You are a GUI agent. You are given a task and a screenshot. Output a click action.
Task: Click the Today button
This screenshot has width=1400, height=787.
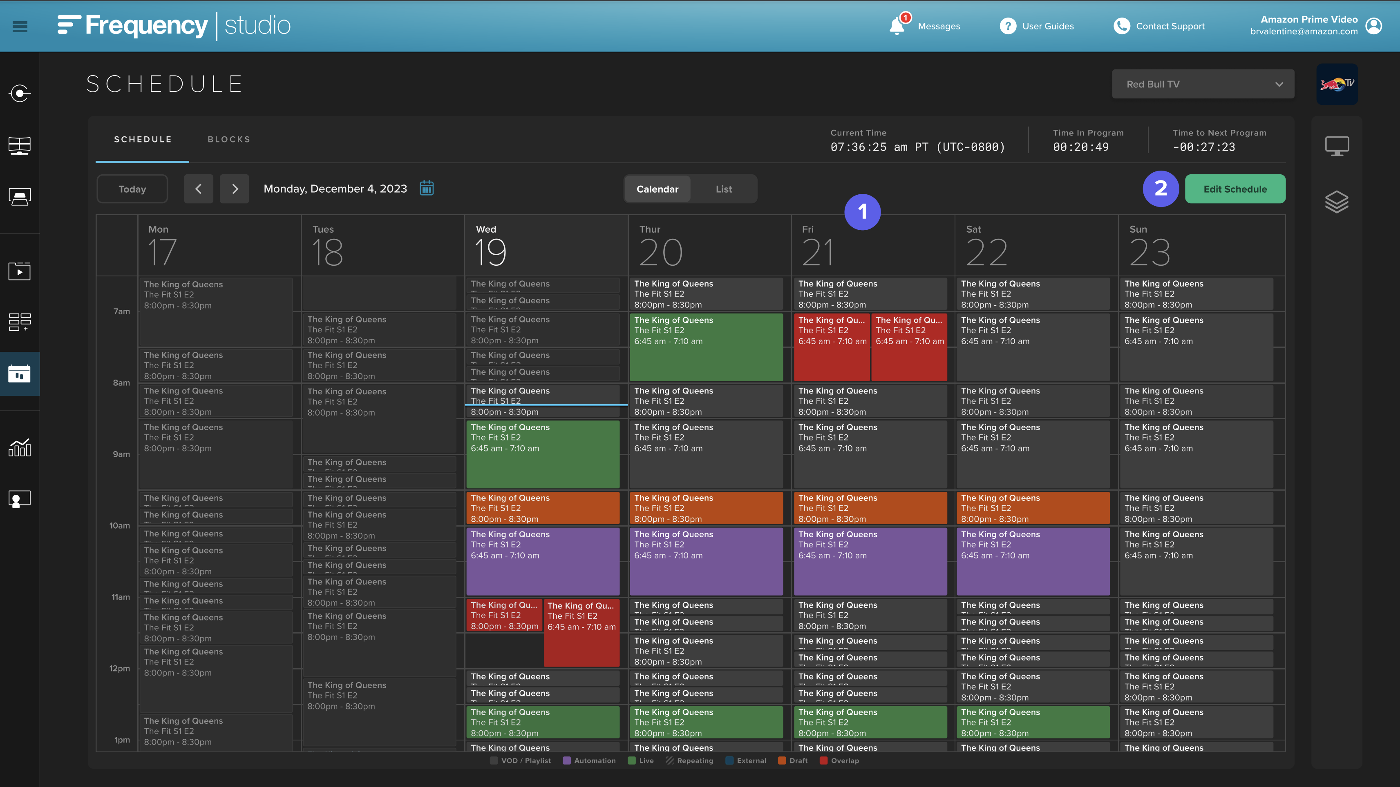(132, 189)
